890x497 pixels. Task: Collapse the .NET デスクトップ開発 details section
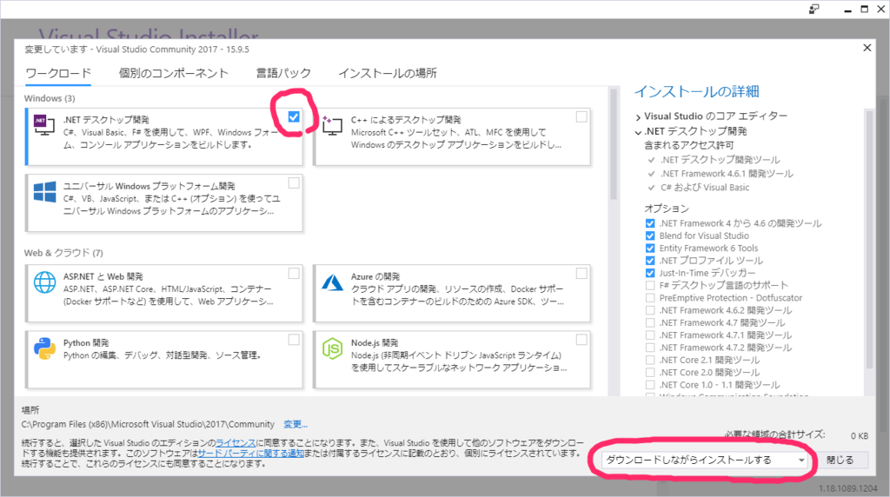pos(638,131)
